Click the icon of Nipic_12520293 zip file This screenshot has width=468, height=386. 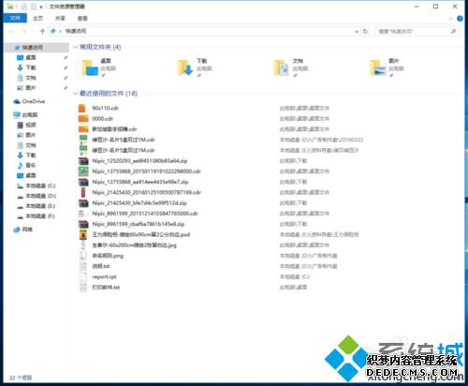pyautogui.click(x=83, y=161)
